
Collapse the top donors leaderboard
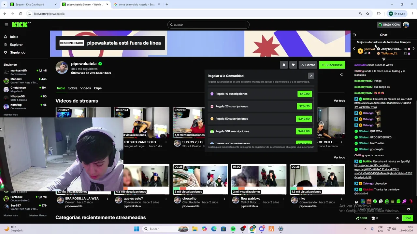tap(384, 59)
